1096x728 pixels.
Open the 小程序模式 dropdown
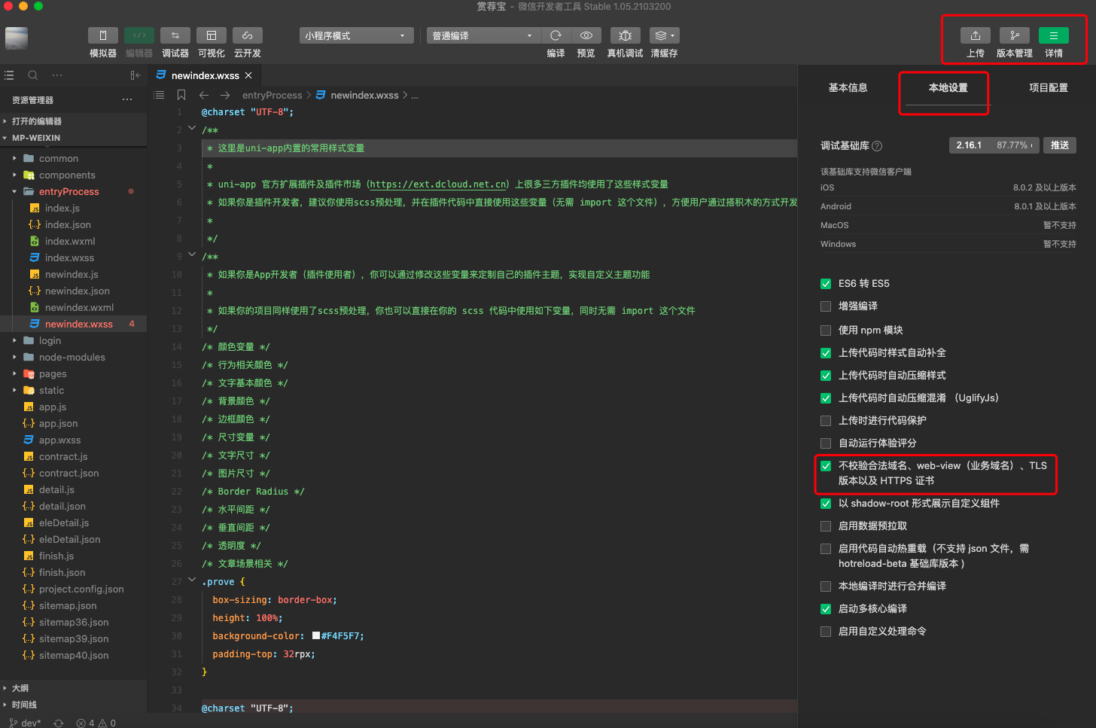(x=356, y=35)
